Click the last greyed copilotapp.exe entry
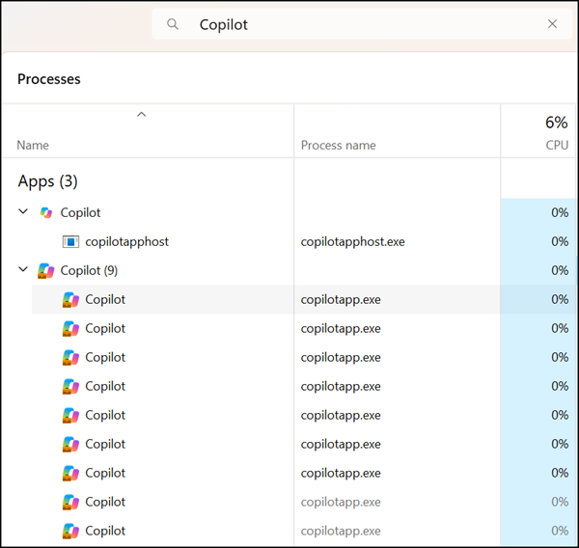This screenshot has width=579, height=548. click(341, 531)
